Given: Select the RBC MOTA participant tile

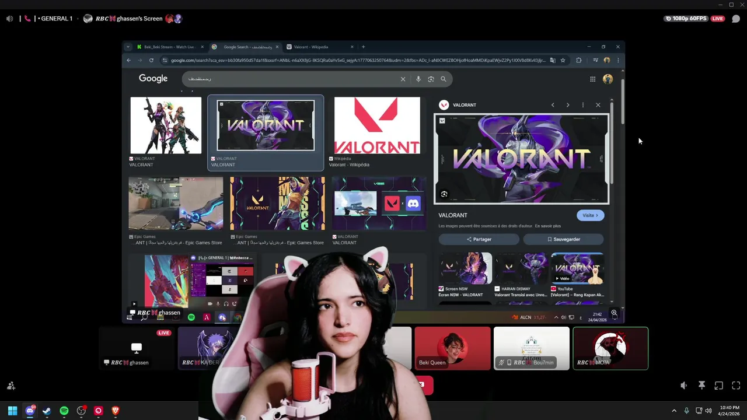Looking at the screenshot, I should tap(610, 348).
